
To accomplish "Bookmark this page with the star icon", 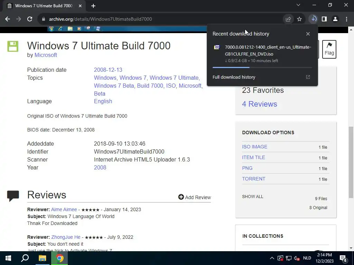I will [x=299, y=19].
